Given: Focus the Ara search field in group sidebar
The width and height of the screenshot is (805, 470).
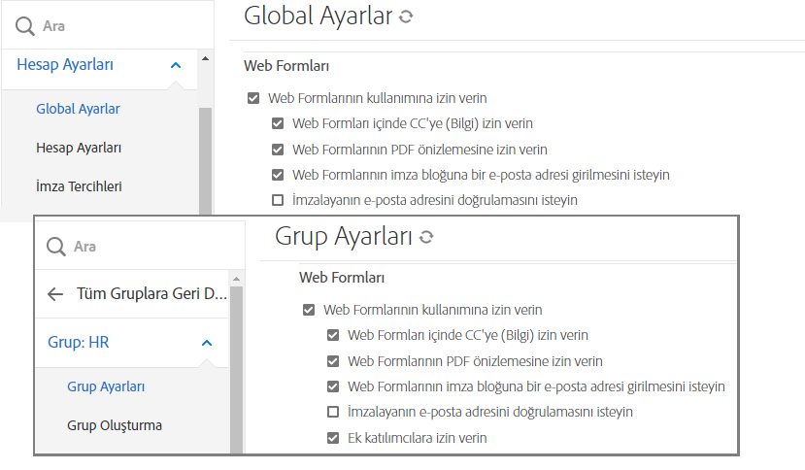Looking at the screenshot, I should [x=146, y=247].
